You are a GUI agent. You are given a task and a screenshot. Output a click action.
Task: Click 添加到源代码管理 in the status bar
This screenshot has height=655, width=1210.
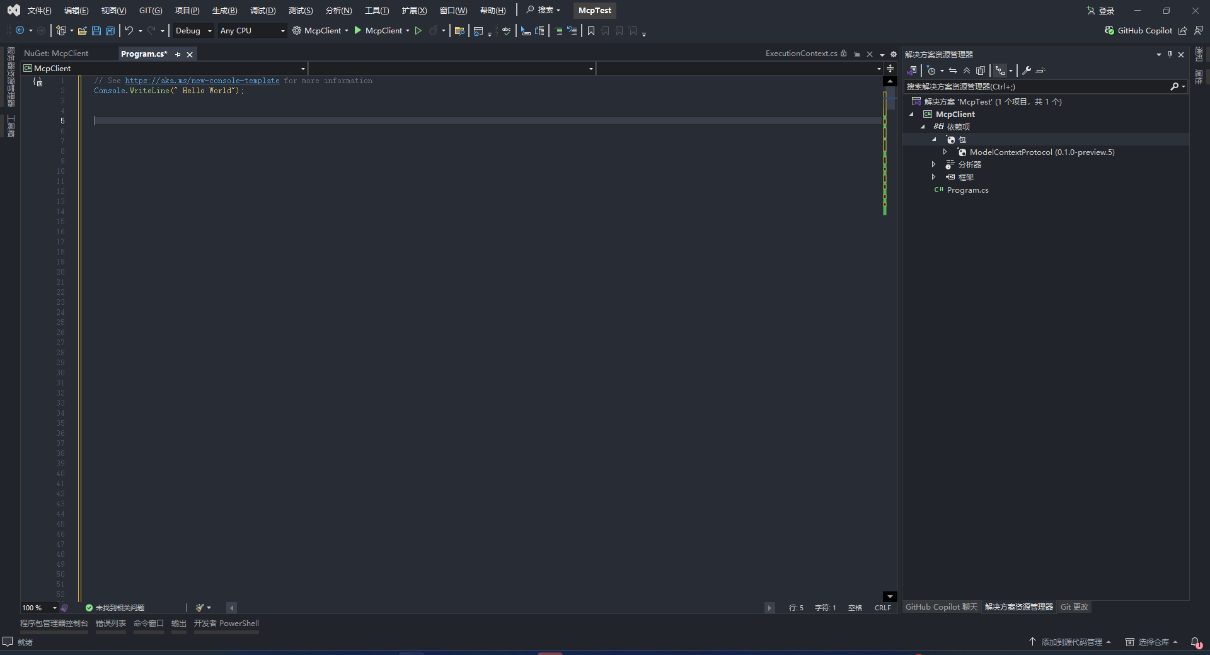coord(1071,642)
